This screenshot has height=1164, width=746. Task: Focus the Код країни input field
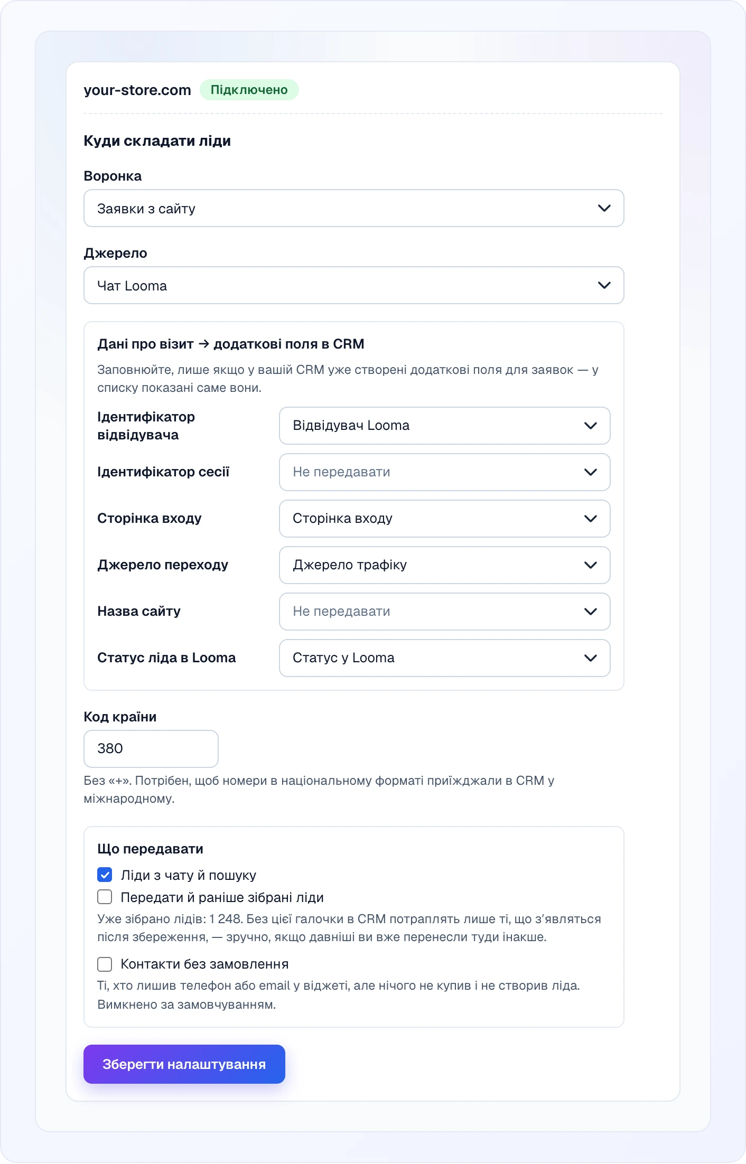(x=151, y=749)
